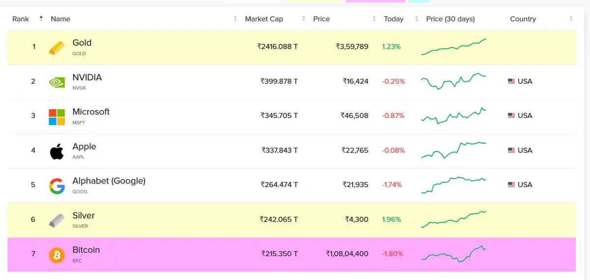Click the USA flag in NVIDIA row
Image resolution: width=590 pixels, height=280 pixels.
pyautogui.click(x=511, y=81)
